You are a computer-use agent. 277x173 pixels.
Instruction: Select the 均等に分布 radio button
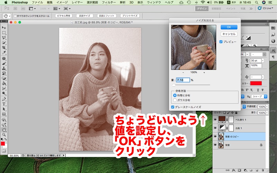[175, 95]
